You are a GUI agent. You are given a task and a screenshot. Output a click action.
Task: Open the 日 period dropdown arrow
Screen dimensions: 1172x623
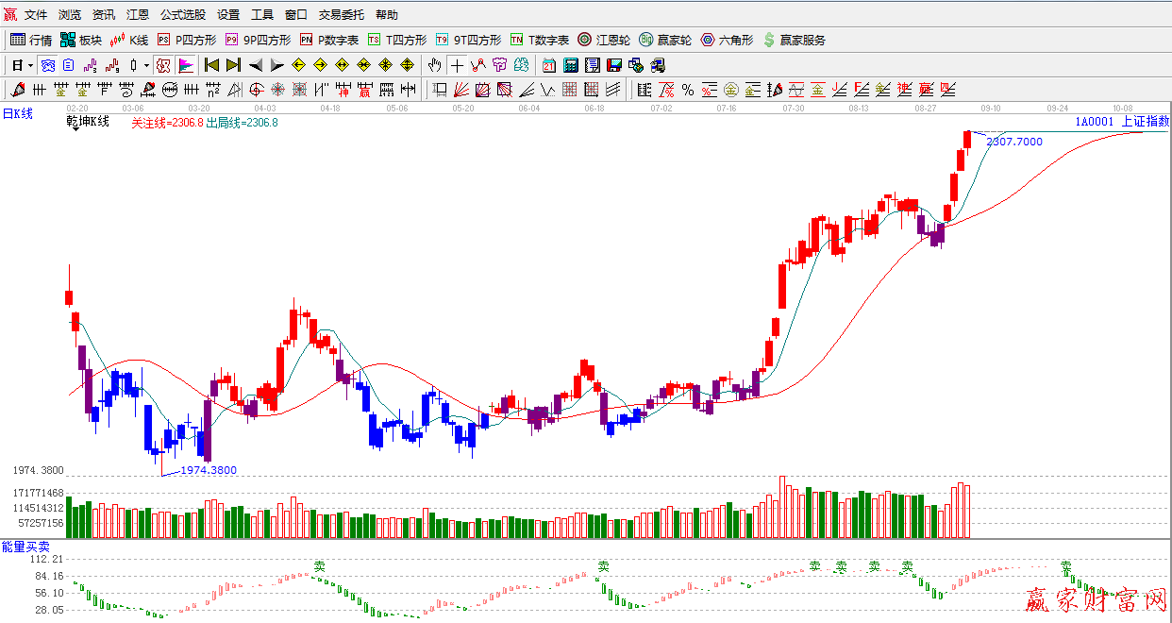pos(30,65)
